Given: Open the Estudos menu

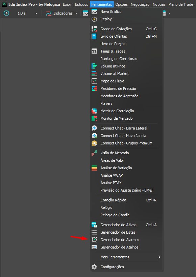Looking at the screenshot, I should click(x=81, y=4).
